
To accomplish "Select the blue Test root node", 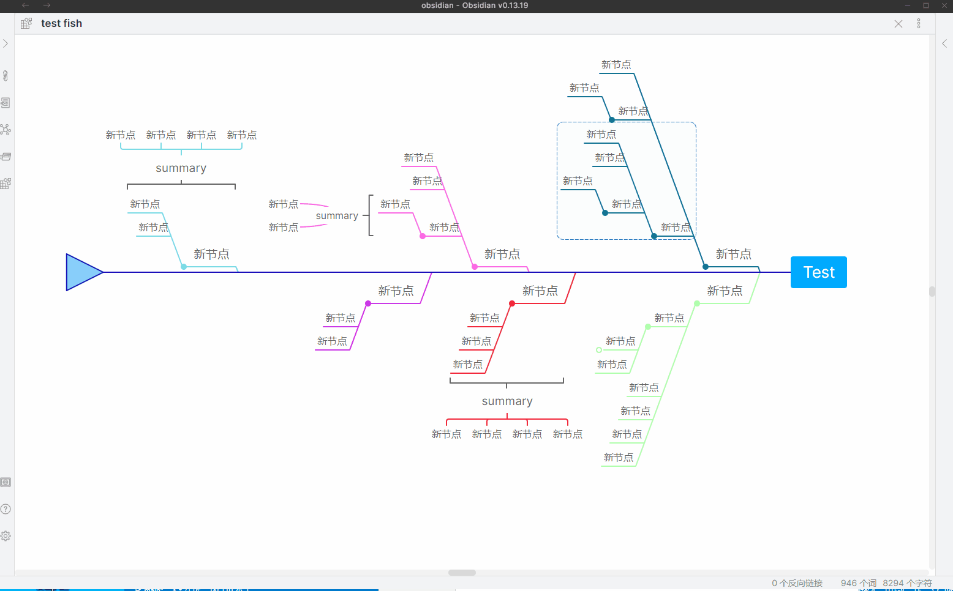I will coord(819,272).
